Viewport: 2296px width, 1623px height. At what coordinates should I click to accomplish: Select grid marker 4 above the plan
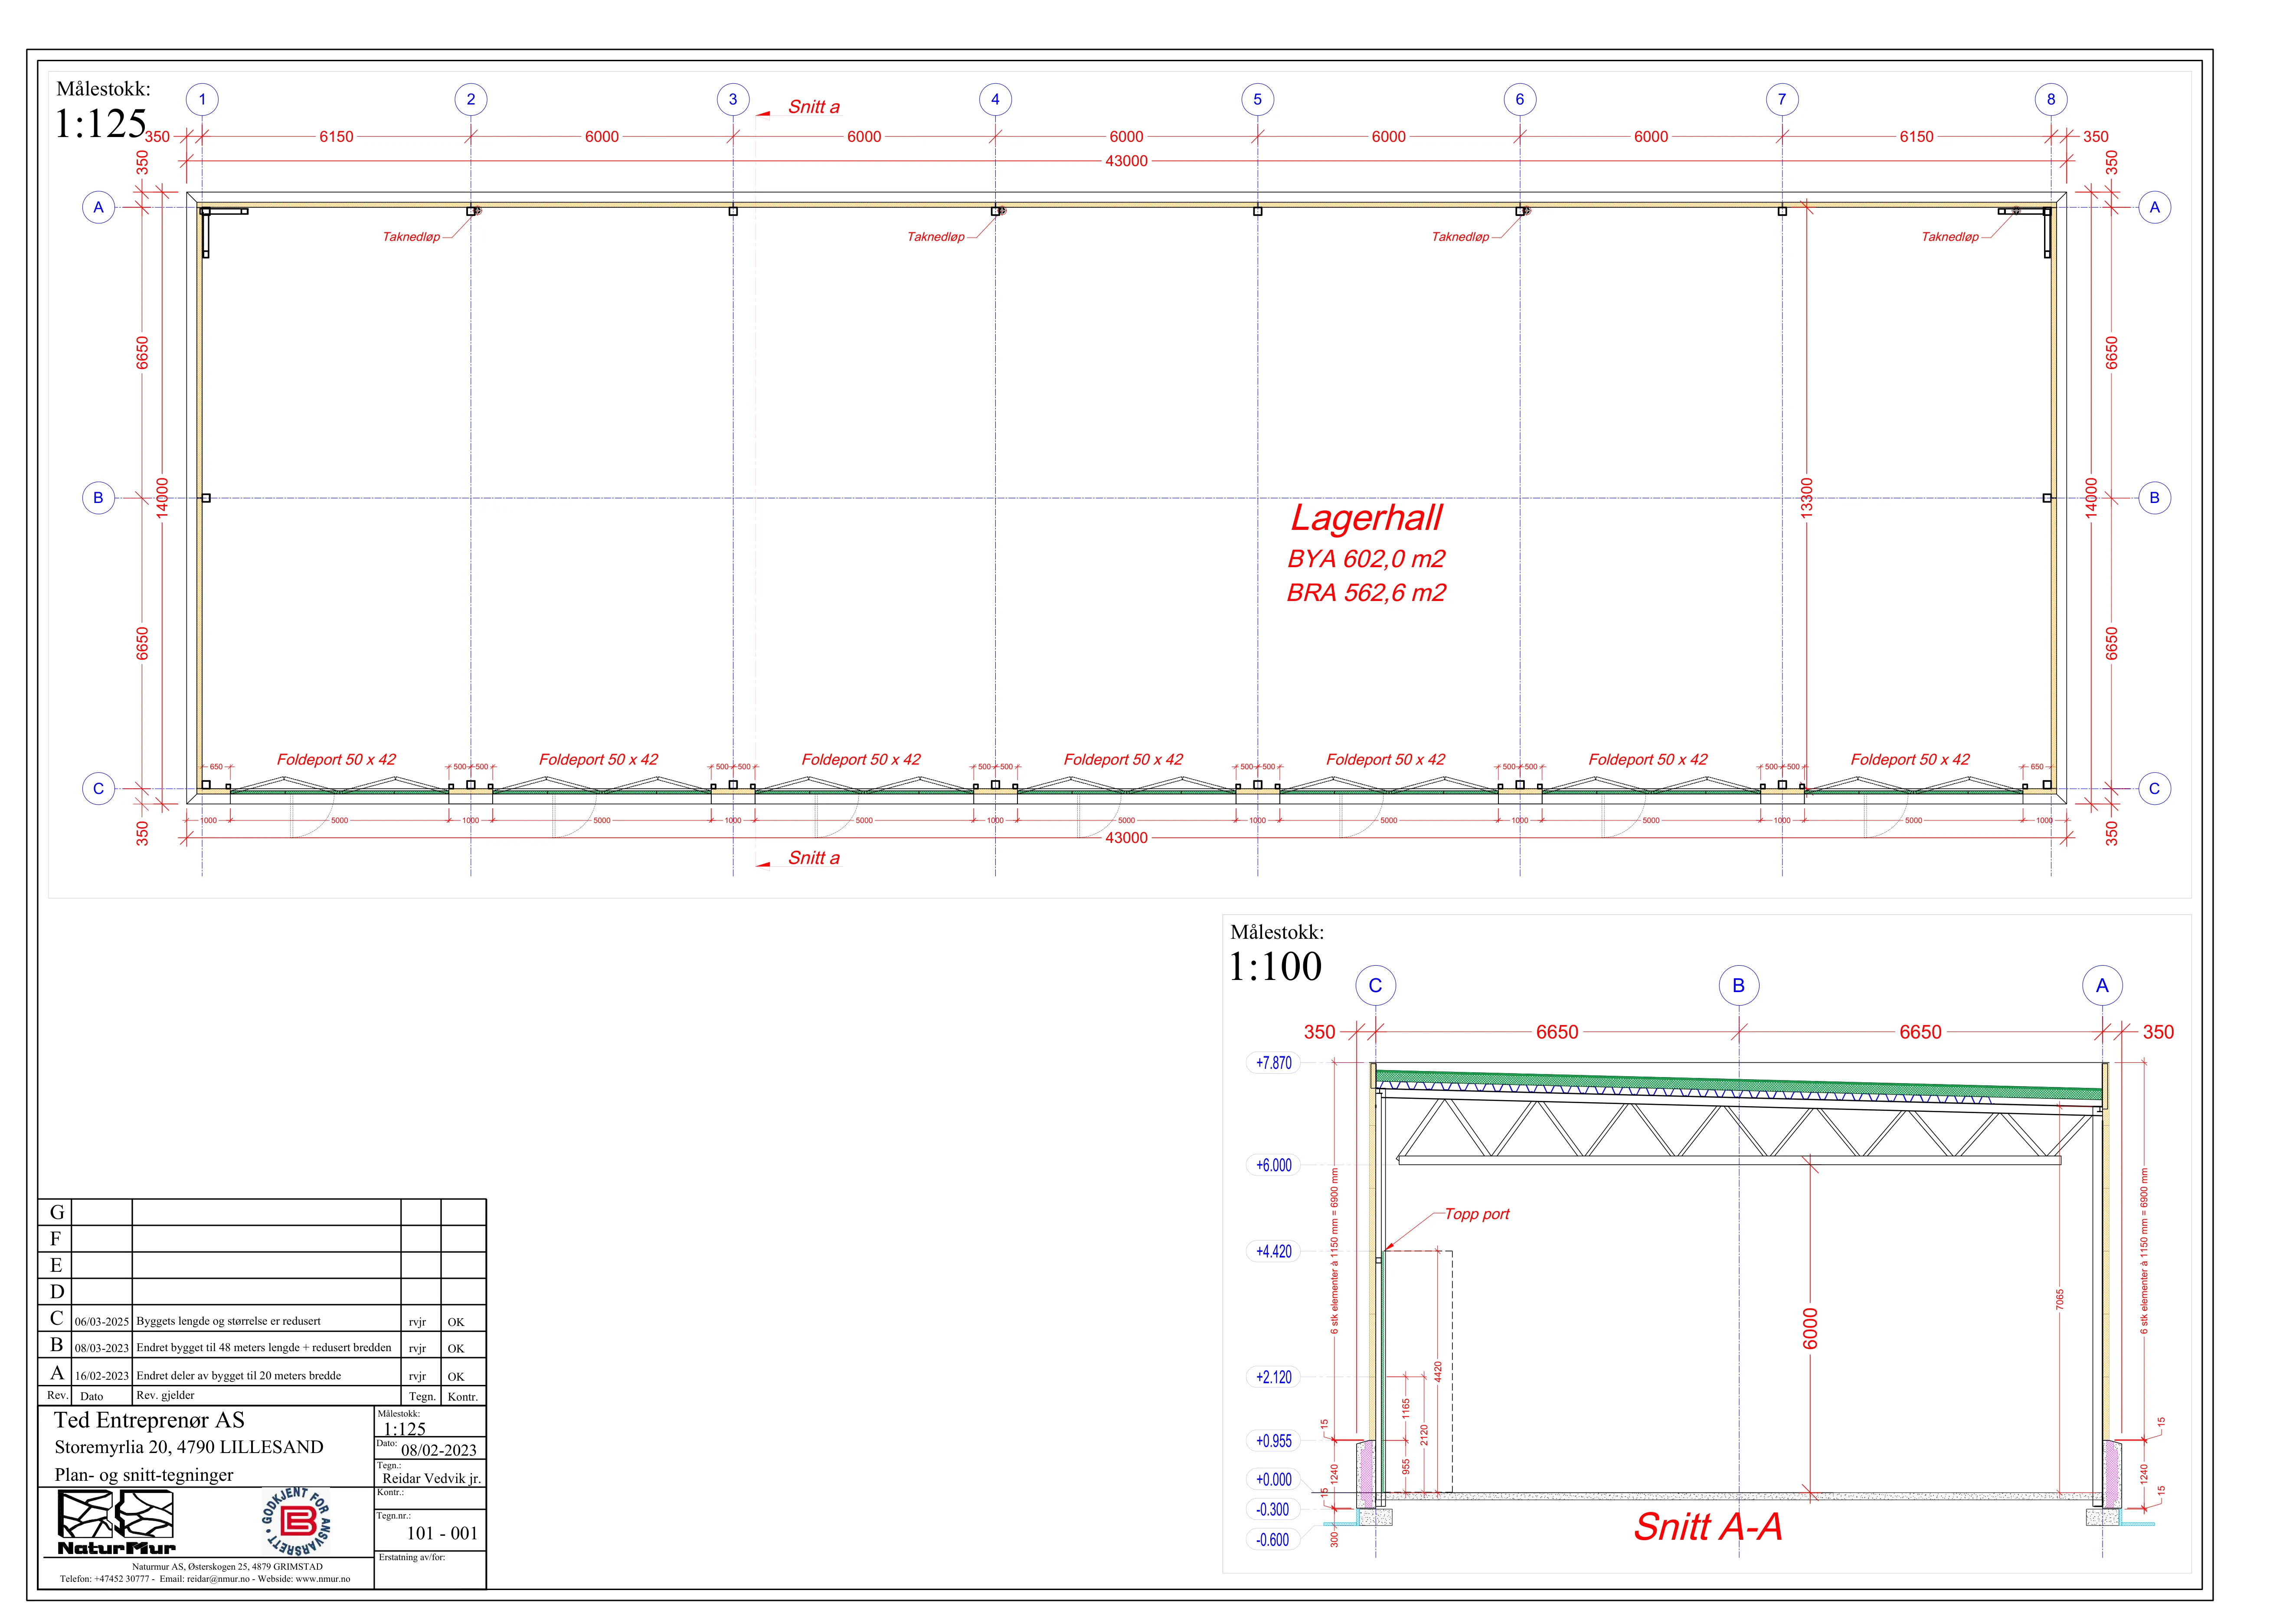point(995,99)
